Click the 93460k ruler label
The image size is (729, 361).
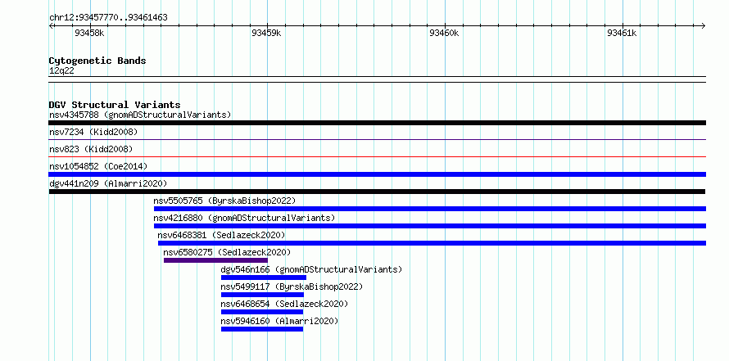click(x=444, y=33)
